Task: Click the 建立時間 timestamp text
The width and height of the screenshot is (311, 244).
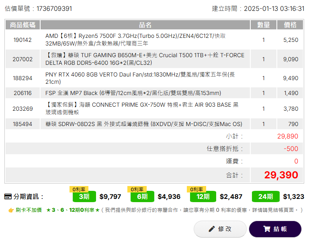Action: click(258, 8)
